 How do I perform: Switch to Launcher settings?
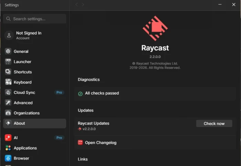point(34,62)
